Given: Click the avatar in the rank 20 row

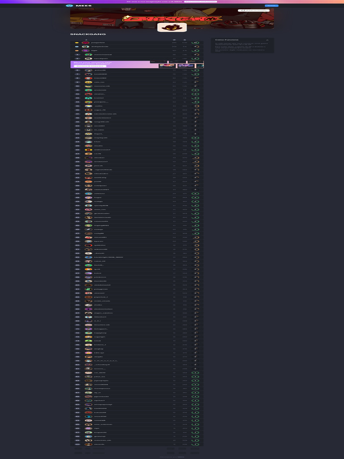Looking at the screenshot, I should coord(88,126).
